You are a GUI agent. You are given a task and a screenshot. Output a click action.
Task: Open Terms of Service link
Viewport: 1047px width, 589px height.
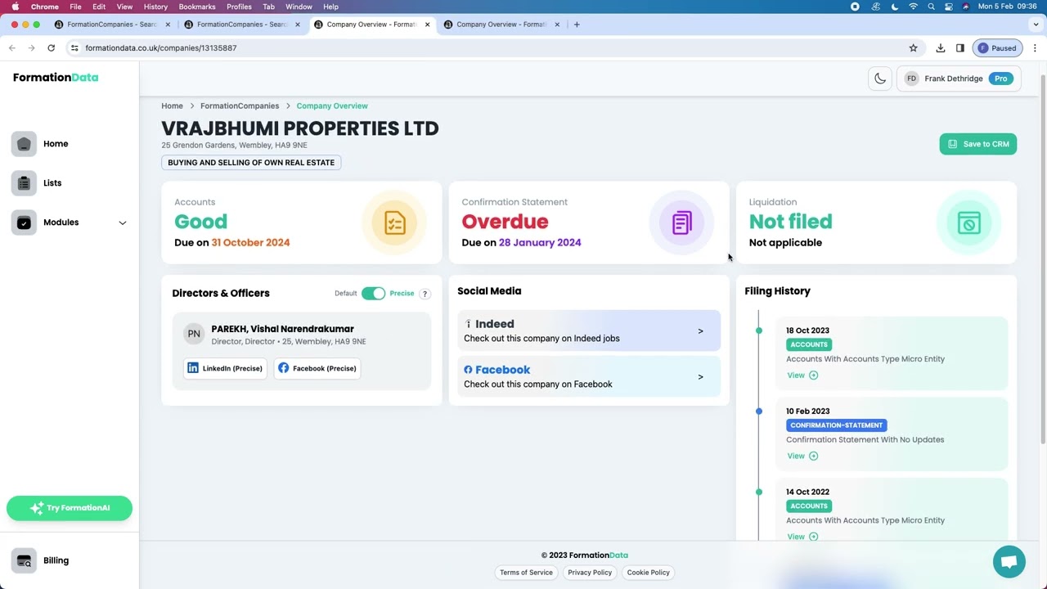[x=526, y=573]
